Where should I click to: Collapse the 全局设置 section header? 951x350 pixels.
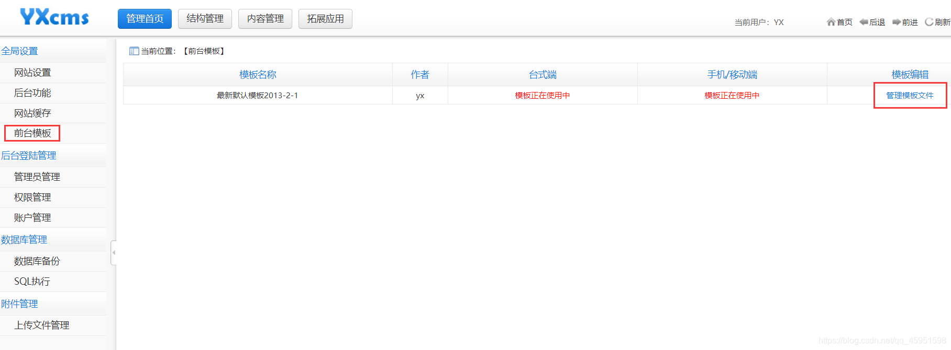pos(53,51)
